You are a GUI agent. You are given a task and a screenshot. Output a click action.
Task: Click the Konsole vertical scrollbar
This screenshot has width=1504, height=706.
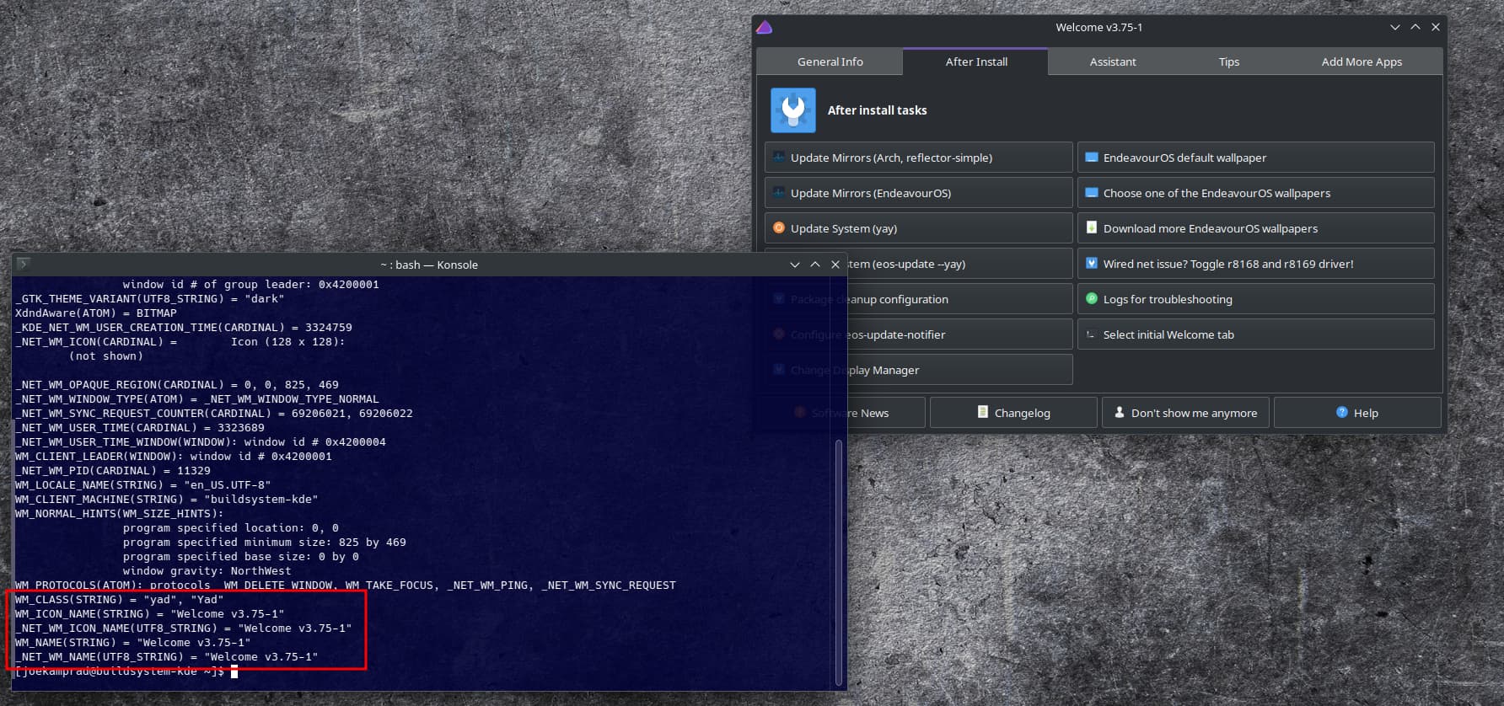coord(838,562)
